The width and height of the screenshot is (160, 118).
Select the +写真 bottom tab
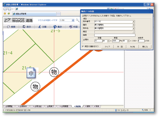pyautogui.click(x=96, y=106)
